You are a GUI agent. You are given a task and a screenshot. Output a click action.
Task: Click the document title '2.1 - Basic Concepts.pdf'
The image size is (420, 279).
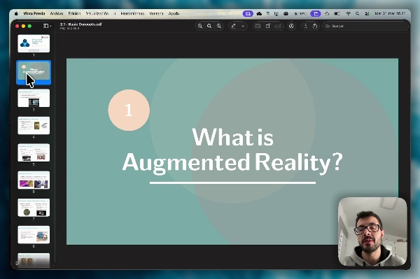pos(81,24)
